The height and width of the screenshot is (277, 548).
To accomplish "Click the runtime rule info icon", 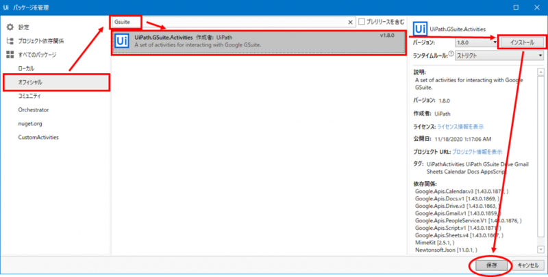I will tap(451, 54).
